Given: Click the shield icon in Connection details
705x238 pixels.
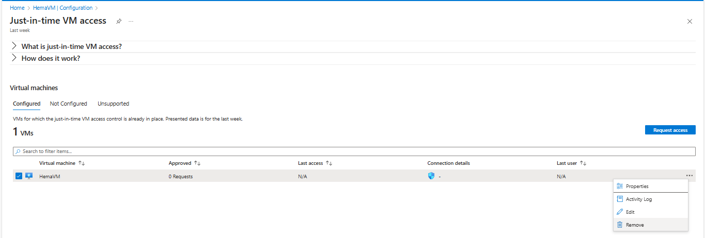Looking at the screenshot, I should [x=431, y=176].
